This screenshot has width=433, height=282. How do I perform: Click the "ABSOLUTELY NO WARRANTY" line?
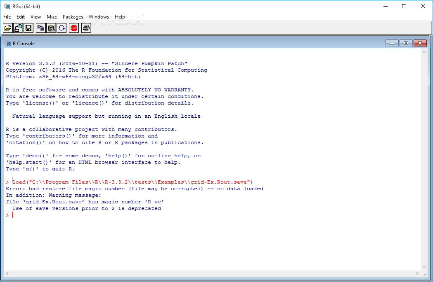coord(100,90)
